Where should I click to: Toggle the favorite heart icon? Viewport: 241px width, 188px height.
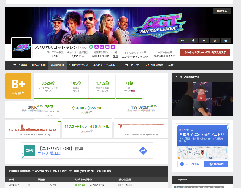[x=39, y=54]
